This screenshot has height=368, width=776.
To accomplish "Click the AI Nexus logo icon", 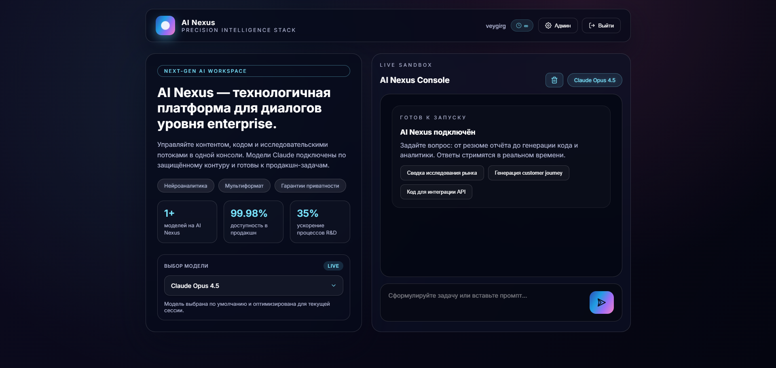I will click(x=165, y=25).
